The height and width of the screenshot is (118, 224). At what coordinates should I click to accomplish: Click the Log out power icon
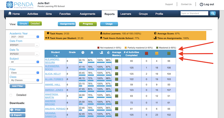[201, 4]
